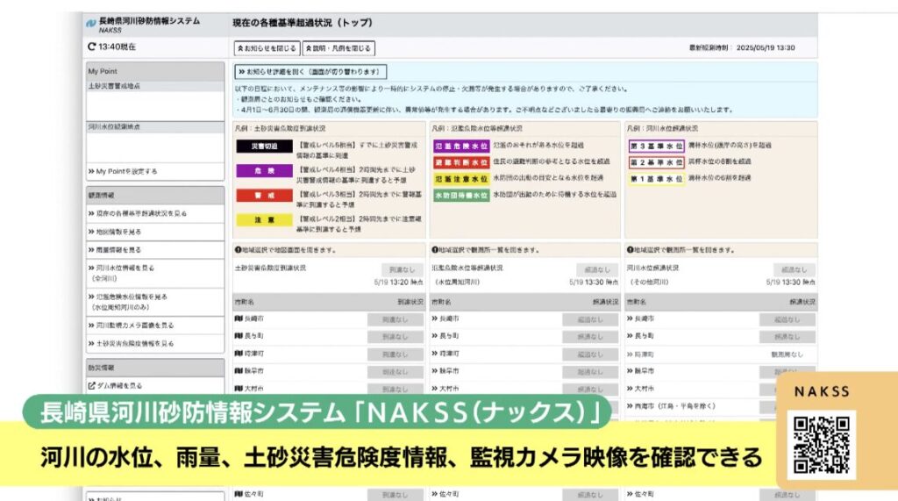
Task: Click the external link icon beside ダム情報を見る
Action: point(91,386)
